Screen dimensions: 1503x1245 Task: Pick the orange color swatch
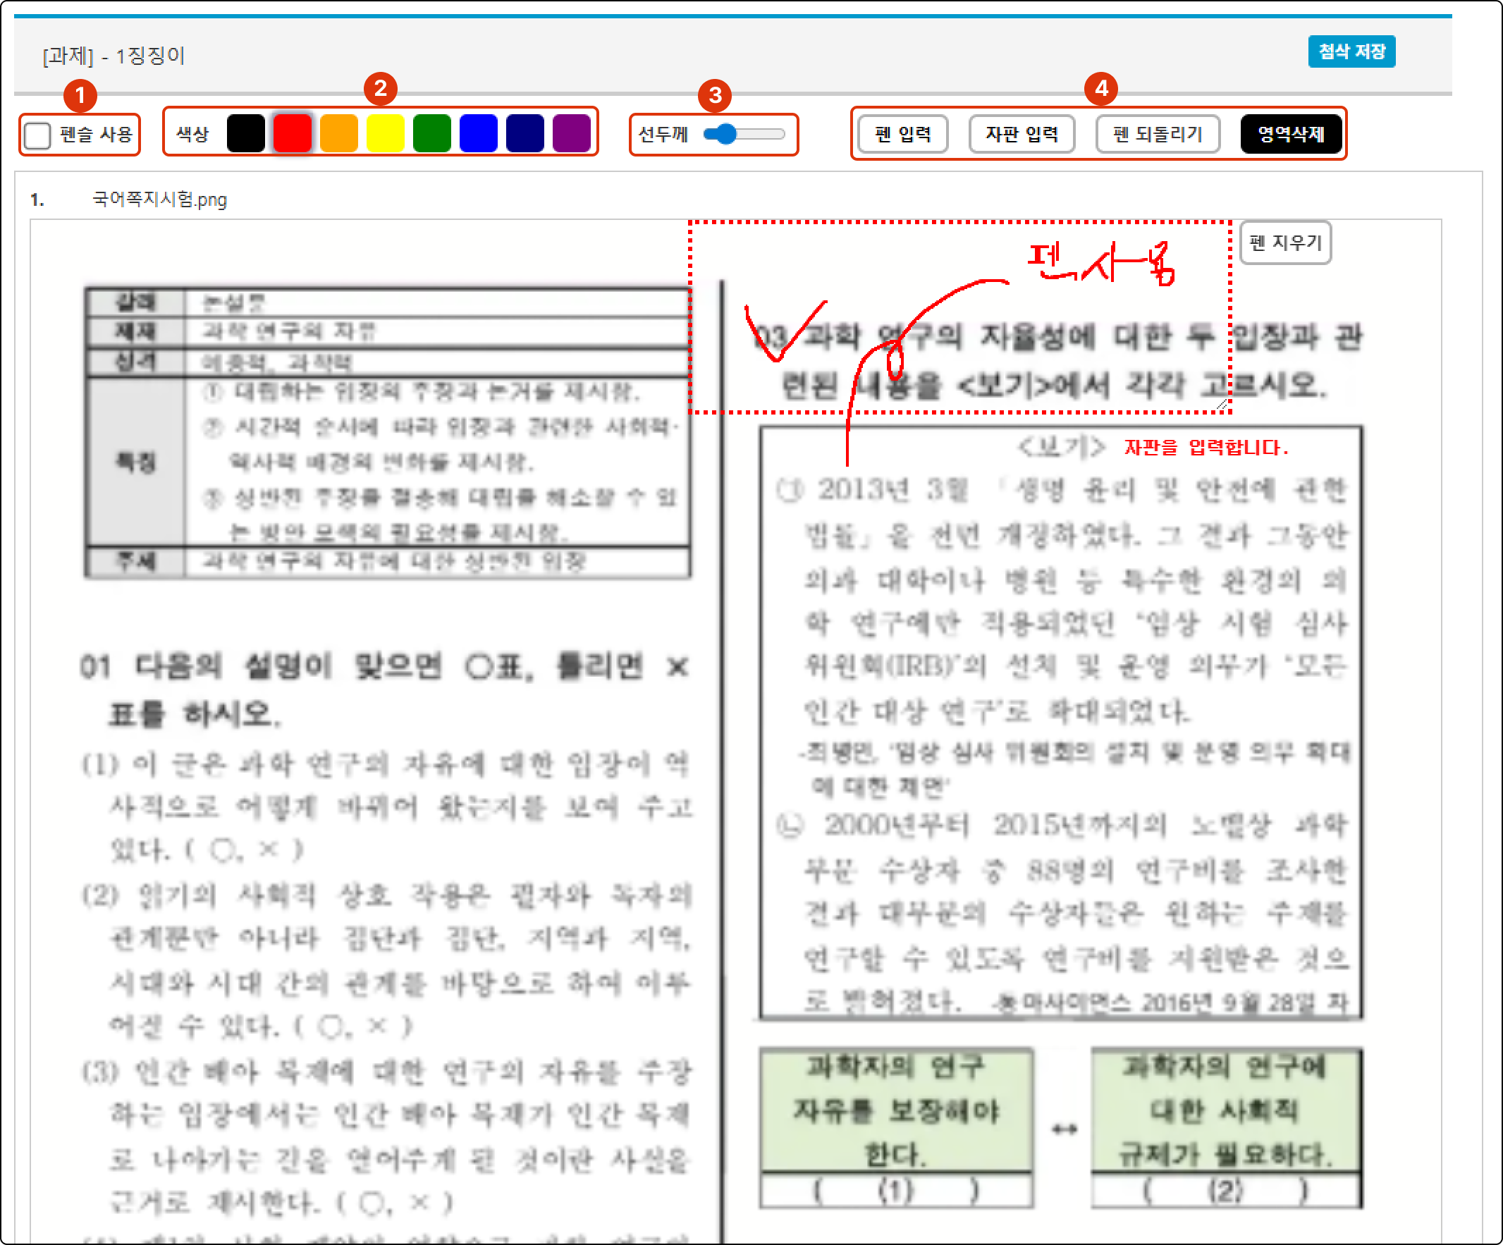338,133
